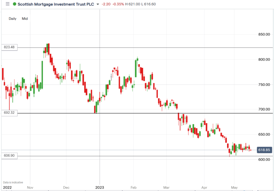Click the -0.35% percentage change value
Screen dimensions: 274x191
[118, 4]
